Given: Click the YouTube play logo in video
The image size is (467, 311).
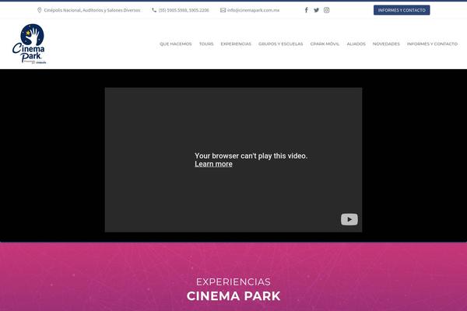Looking at the screenshot, I should [349, 219].
